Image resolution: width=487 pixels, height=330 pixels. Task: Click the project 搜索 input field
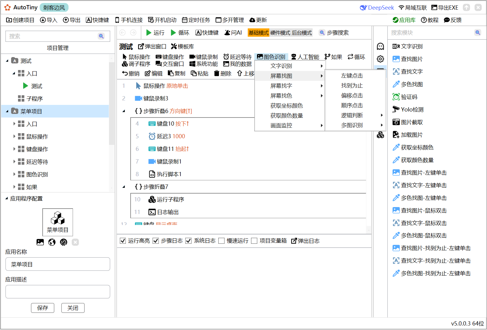point(58,36)
